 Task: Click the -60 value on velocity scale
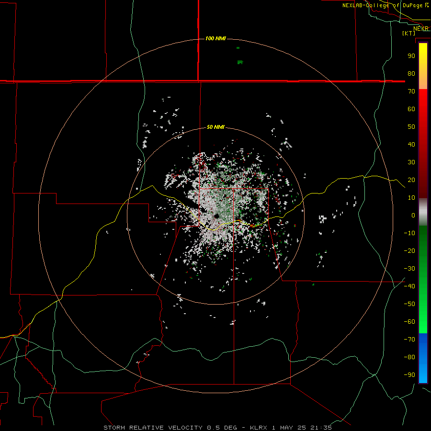point(409,322)
